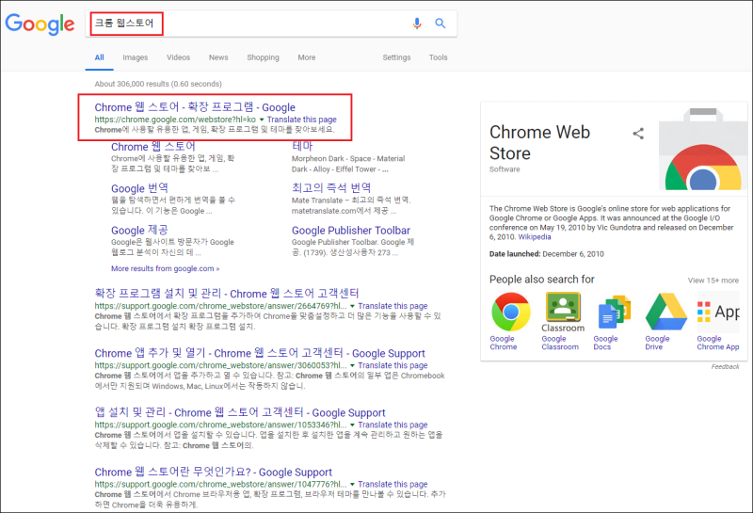Click More results from google.com

[x=166, y=269]
